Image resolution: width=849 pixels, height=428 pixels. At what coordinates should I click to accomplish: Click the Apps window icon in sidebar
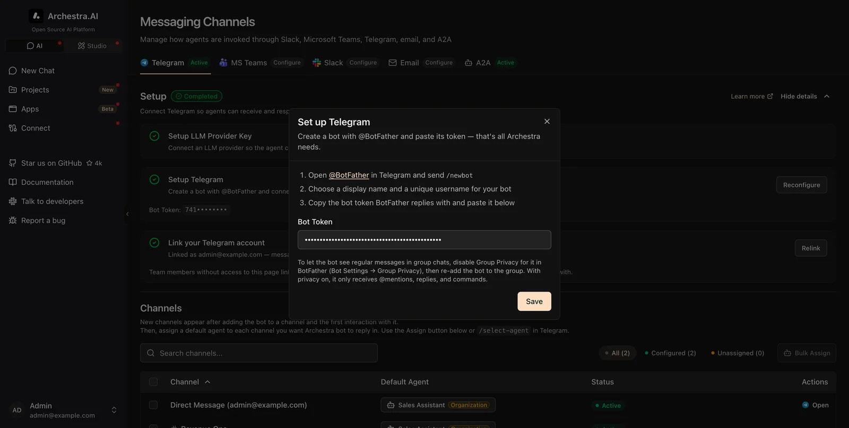coord(13,109)
